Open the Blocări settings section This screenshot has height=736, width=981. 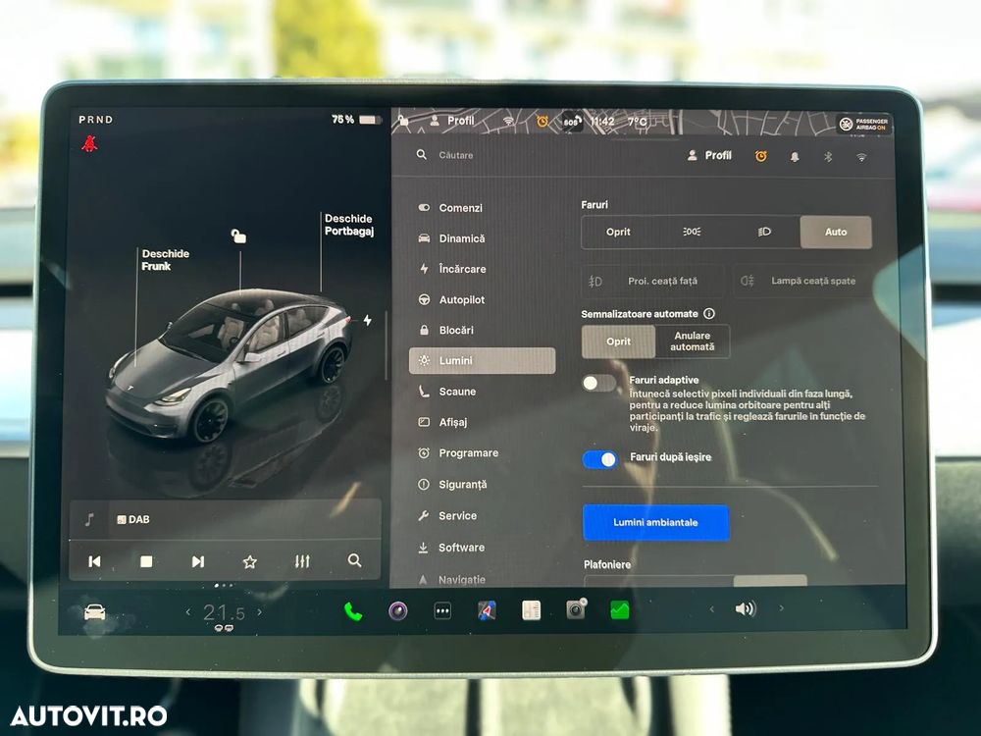(446, 330)
